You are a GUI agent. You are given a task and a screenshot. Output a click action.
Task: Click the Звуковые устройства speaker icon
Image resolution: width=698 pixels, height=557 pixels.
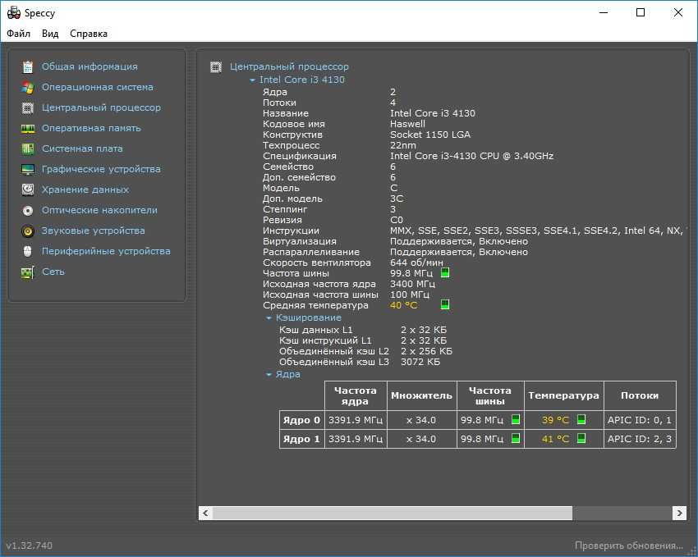[x=28, y=231]
